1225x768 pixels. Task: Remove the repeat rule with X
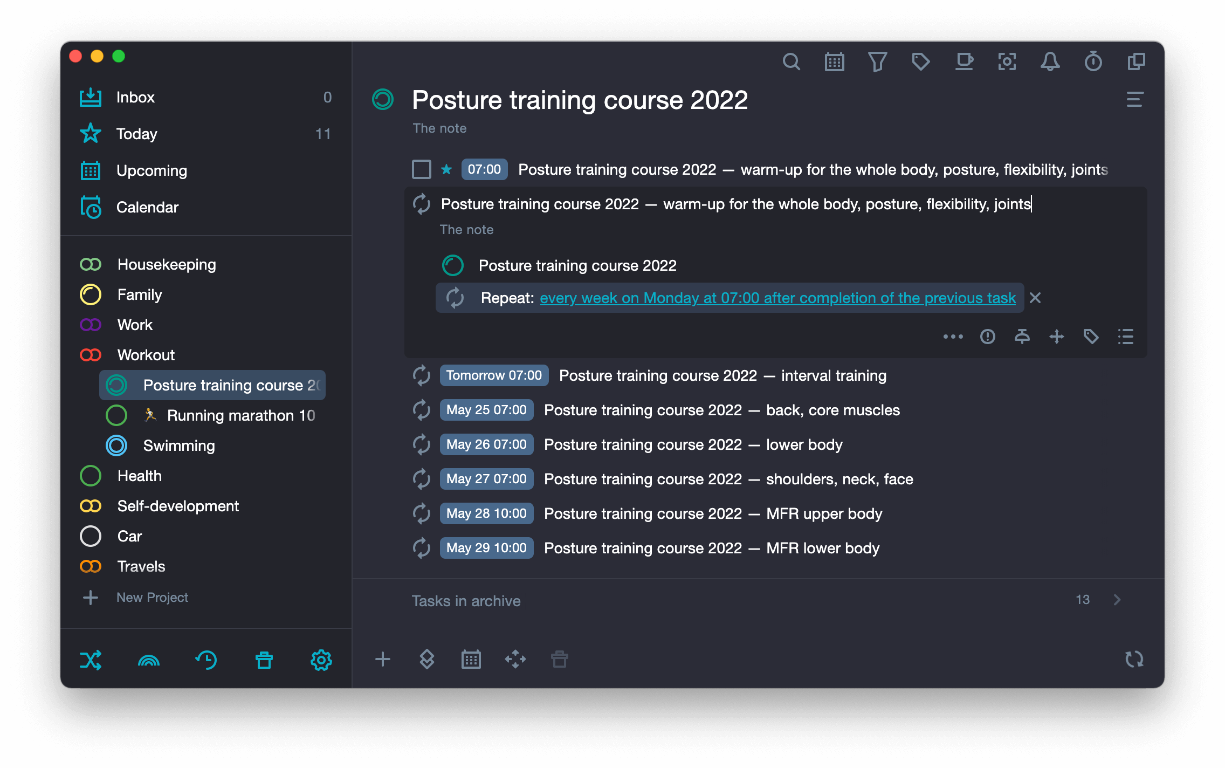[x=1035, y=298]
